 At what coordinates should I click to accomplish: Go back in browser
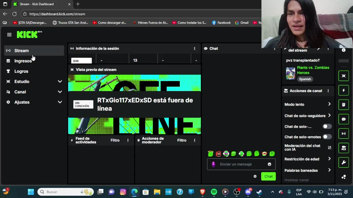click(5, 14)
